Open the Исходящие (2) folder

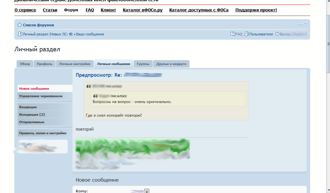point(32,114)
